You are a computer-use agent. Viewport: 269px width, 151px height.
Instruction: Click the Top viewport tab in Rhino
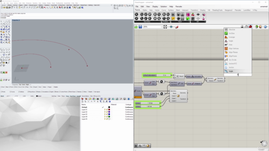pyautogui.click(x=20, y=85)
